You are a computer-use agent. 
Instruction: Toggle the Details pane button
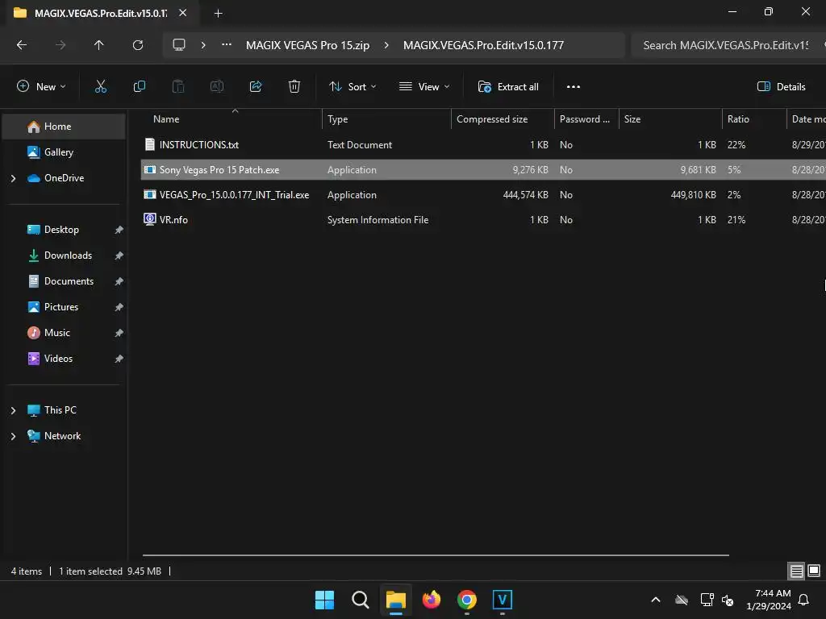781,87
